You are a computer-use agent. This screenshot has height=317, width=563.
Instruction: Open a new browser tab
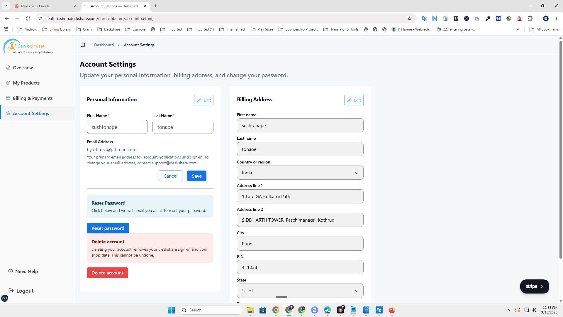point(155,6)
